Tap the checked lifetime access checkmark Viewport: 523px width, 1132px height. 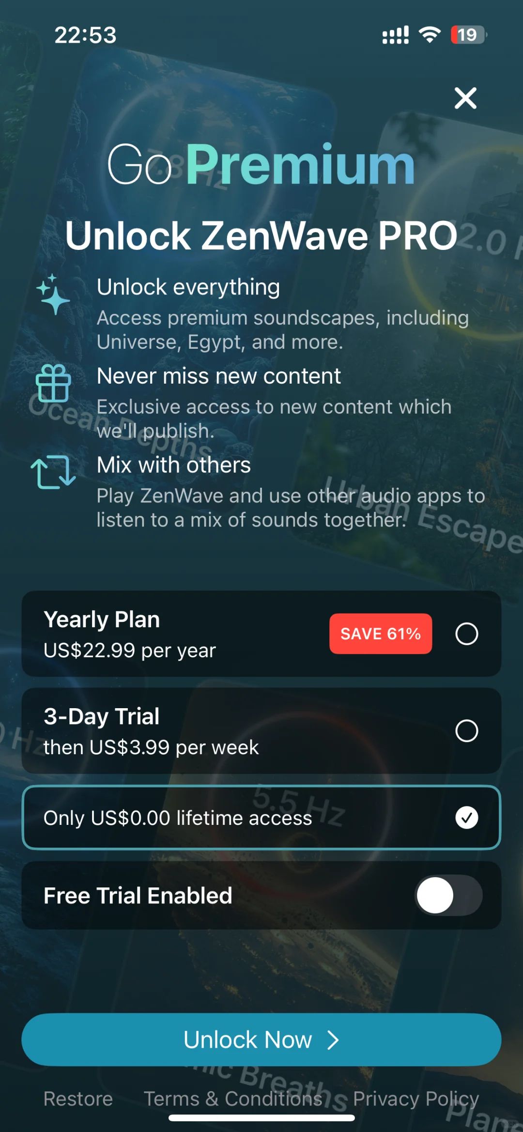click(x=467, y=818)
